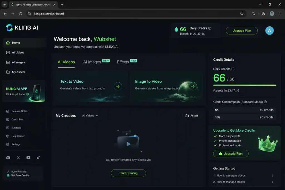Click the Text to Video card title
Image resolution: width=285 pixels, height=190 pixels.
[72, 82]
